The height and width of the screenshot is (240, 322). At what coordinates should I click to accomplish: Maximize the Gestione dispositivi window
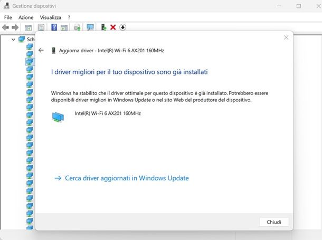pos(299,6)
